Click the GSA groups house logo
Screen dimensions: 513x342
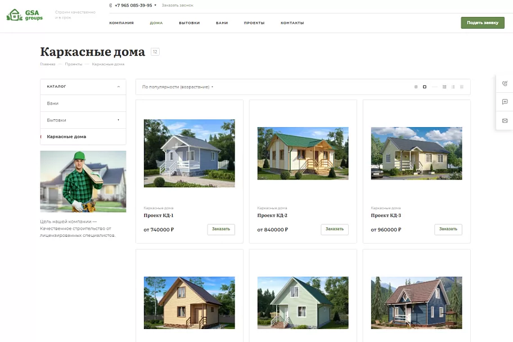[25, 15]
